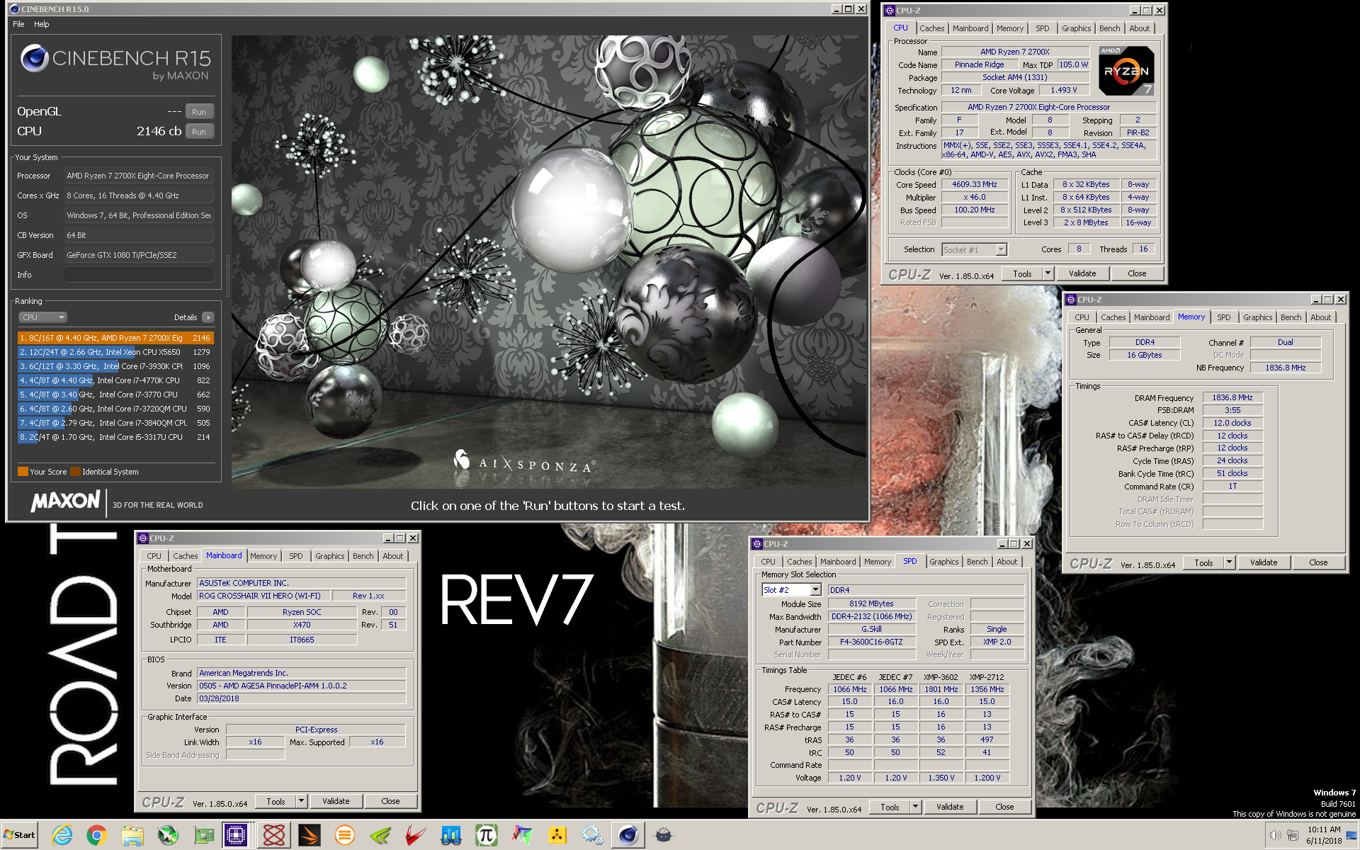This screenshot has height=850, width=1360.
Task: Open the Slot #2 memory slot dropdown
Action: pyautogui.click(x=814, y=589)
